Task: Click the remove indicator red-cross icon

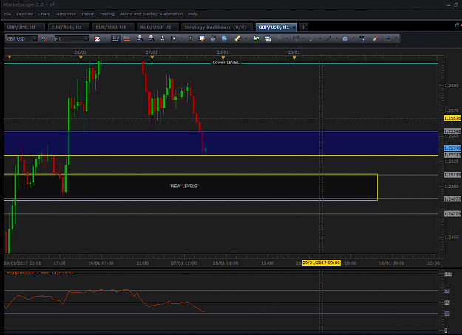Action: [x=44, y=39]
